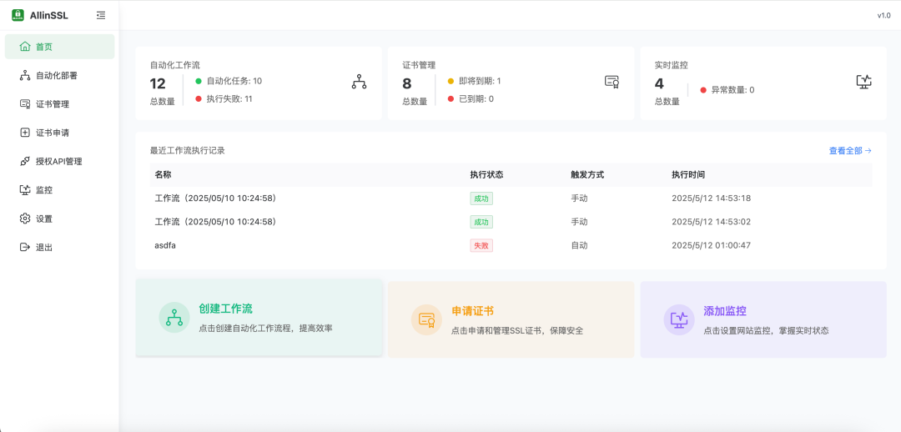Click the plug icon beside 授权API管理

(x=25, y=162)
